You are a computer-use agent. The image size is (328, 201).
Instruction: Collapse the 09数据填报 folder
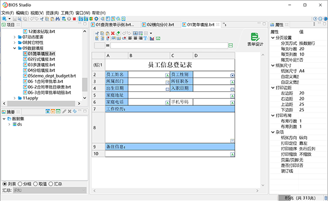coord(14,48)
